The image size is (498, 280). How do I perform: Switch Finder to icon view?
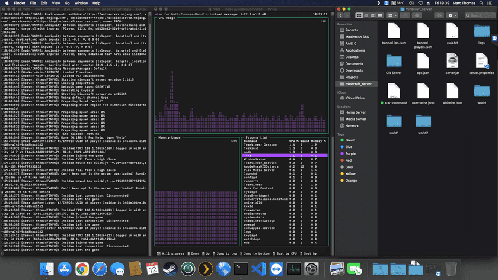coord(359,15)
